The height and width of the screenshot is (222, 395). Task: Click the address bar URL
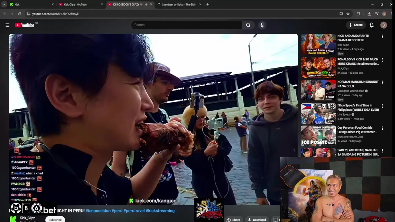coord(56,14)
